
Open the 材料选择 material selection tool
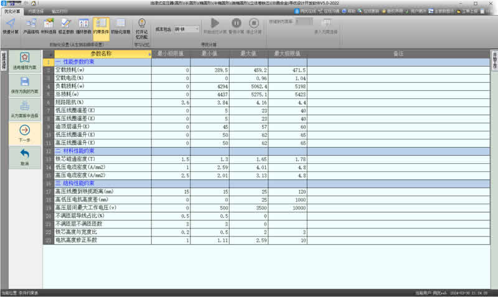click(49, 26)
